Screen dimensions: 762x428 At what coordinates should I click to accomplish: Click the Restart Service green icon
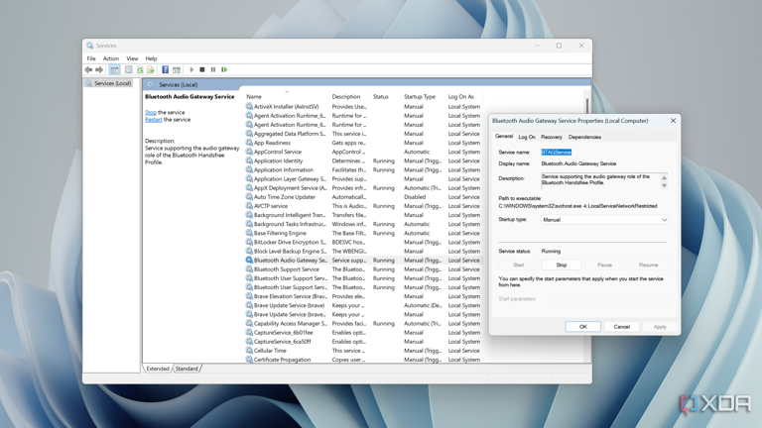click(x=224, y=70)
